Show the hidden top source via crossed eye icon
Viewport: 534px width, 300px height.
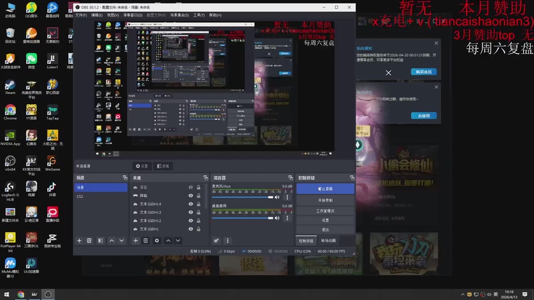[191, 187]
